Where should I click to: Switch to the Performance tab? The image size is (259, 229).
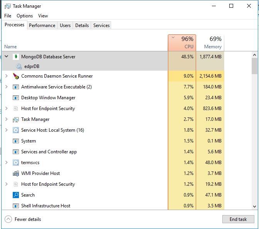42,25
